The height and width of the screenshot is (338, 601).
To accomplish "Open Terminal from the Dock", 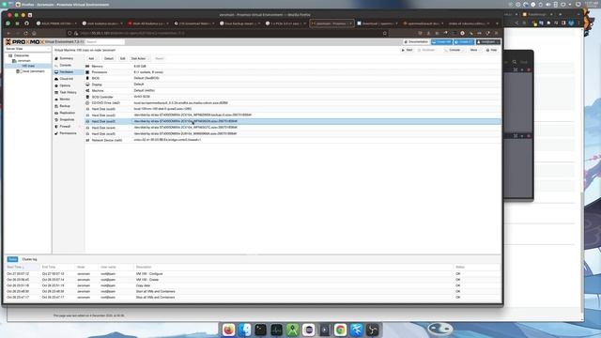I will (x=261, y=330).
